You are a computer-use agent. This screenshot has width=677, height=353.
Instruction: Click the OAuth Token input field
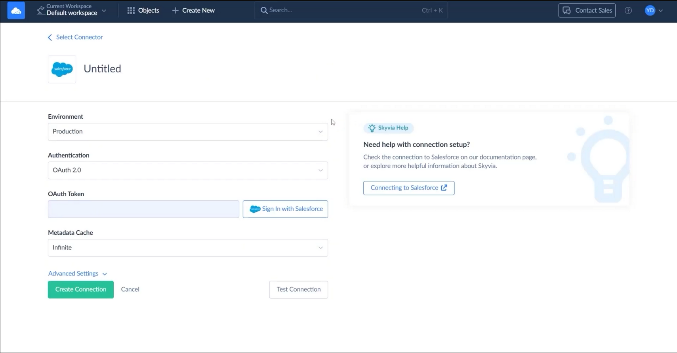pos(143,209)
